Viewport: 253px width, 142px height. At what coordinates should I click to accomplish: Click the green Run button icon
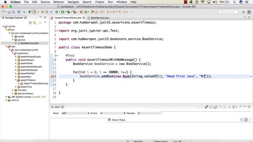click(x=62, y=12)
